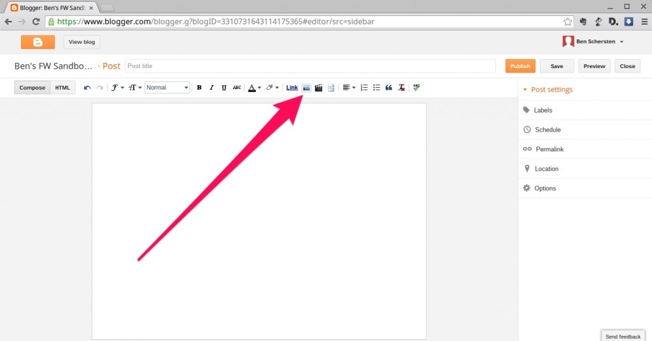Switch to HTML editing mode
The width and height of the screenshot is (652, 341).
tap(63, 88)
